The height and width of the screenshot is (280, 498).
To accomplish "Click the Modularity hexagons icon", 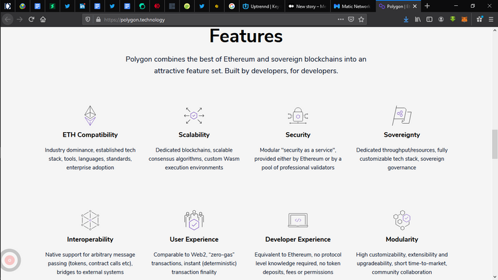I will click(x=402, y=220).
